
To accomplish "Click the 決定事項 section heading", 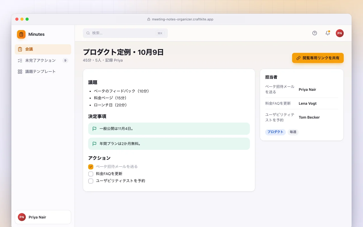I will [97, 116].
